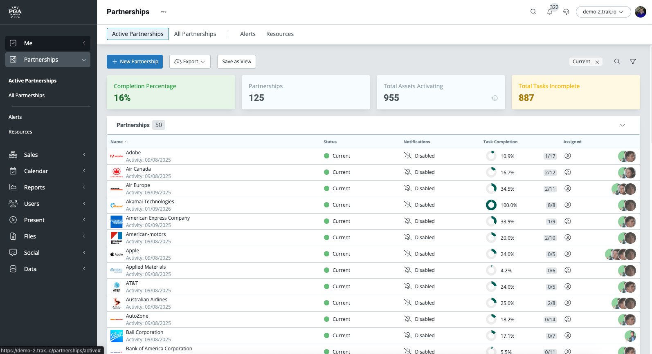
Task: Click the Users sidebar icon
Action: [x=13, y=204]
